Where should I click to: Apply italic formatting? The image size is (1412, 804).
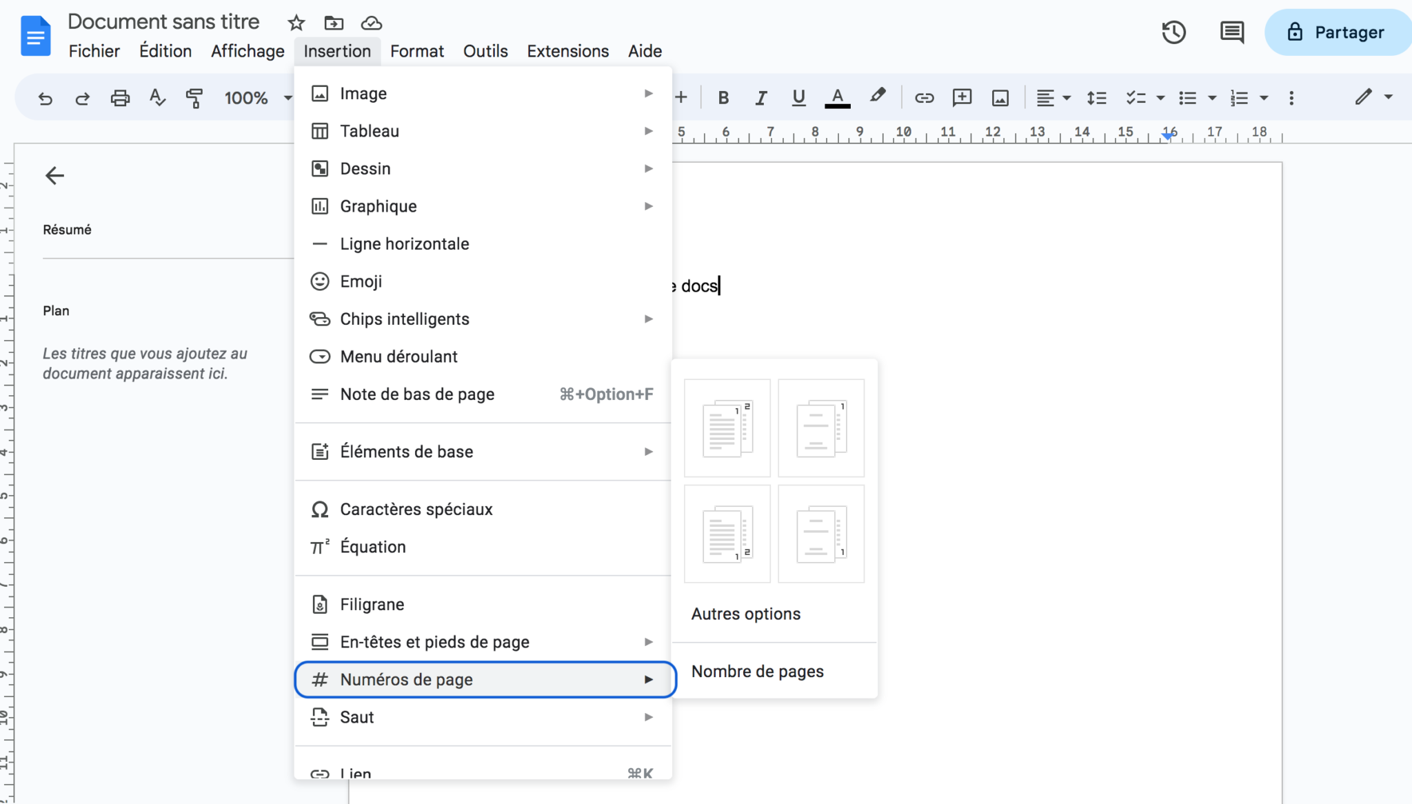(760, 97)
